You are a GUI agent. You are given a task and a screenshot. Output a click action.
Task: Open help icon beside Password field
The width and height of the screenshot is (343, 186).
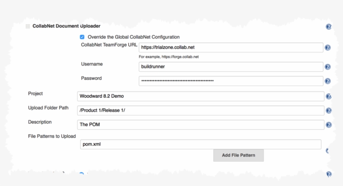pyautogui.click(x=328, y=81)
